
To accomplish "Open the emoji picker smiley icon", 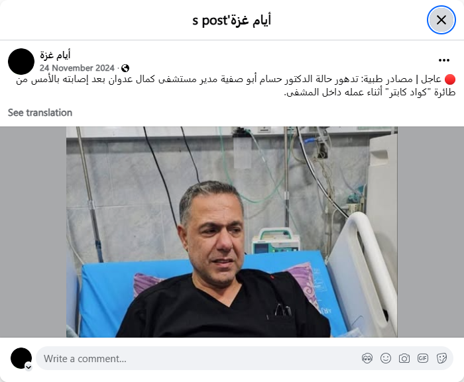I will (386, 359).
